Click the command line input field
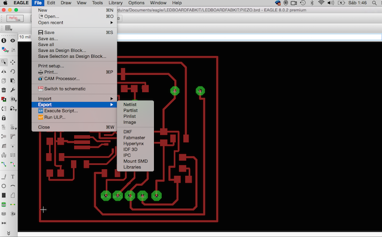 click(249, 37)
